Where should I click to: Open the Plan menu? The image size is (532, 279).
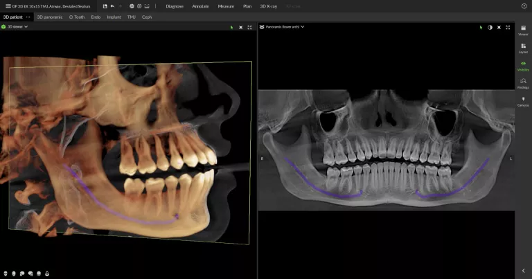[247, 6]
